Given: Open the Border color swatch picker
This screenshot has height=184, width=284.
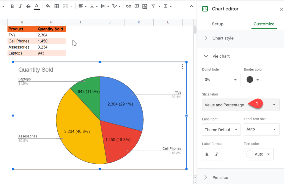Looking at the screenshot, I should [x=253, y=80].
